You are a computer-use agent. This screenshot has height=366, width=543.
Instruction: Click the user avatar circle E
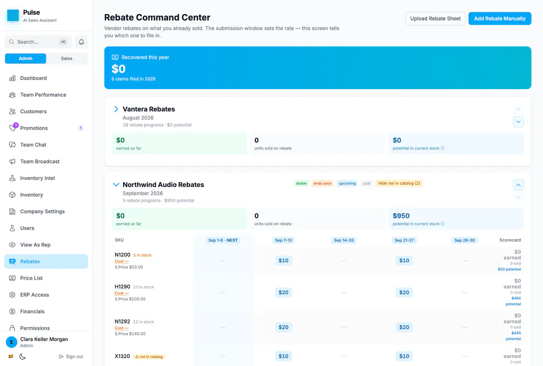tap(11, 342)
